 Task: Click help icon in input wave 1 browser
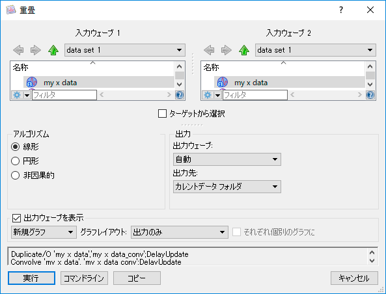pos(180,95)
